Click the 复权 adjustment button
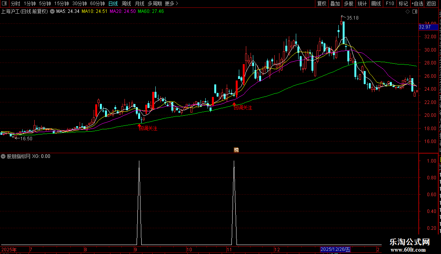 [322, 4]
